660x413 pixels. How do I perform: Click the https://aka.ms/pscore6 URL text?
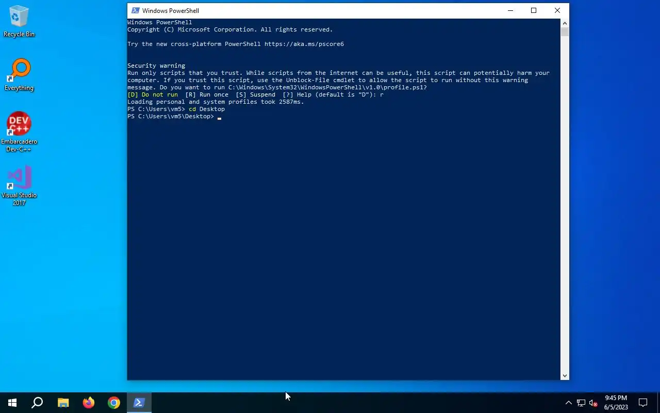pyautogui.click(x=304, y=44)
